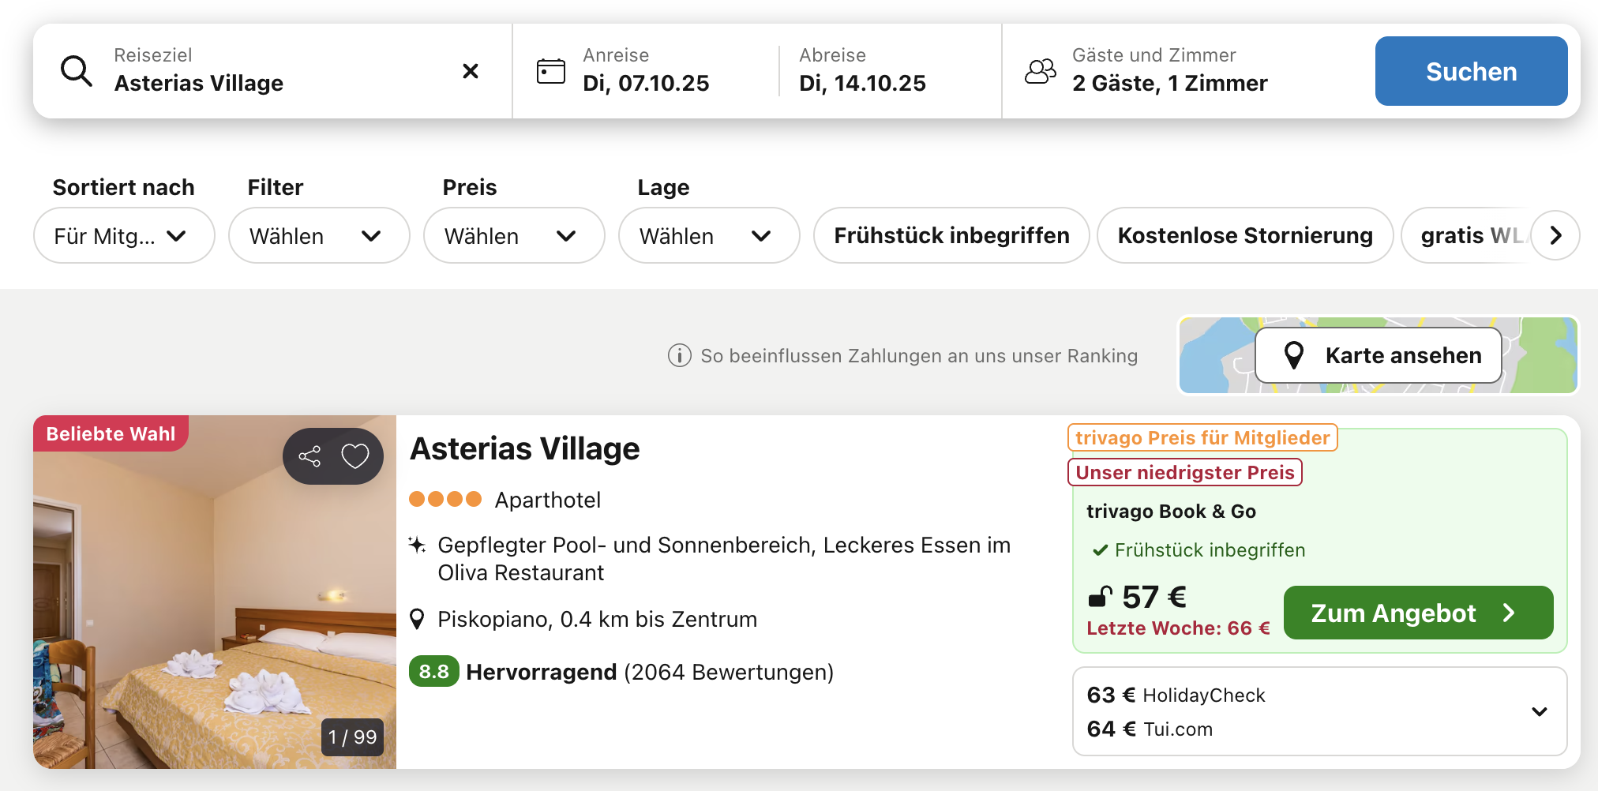Select the 64 € Tui.com offer

point(1150,729)
